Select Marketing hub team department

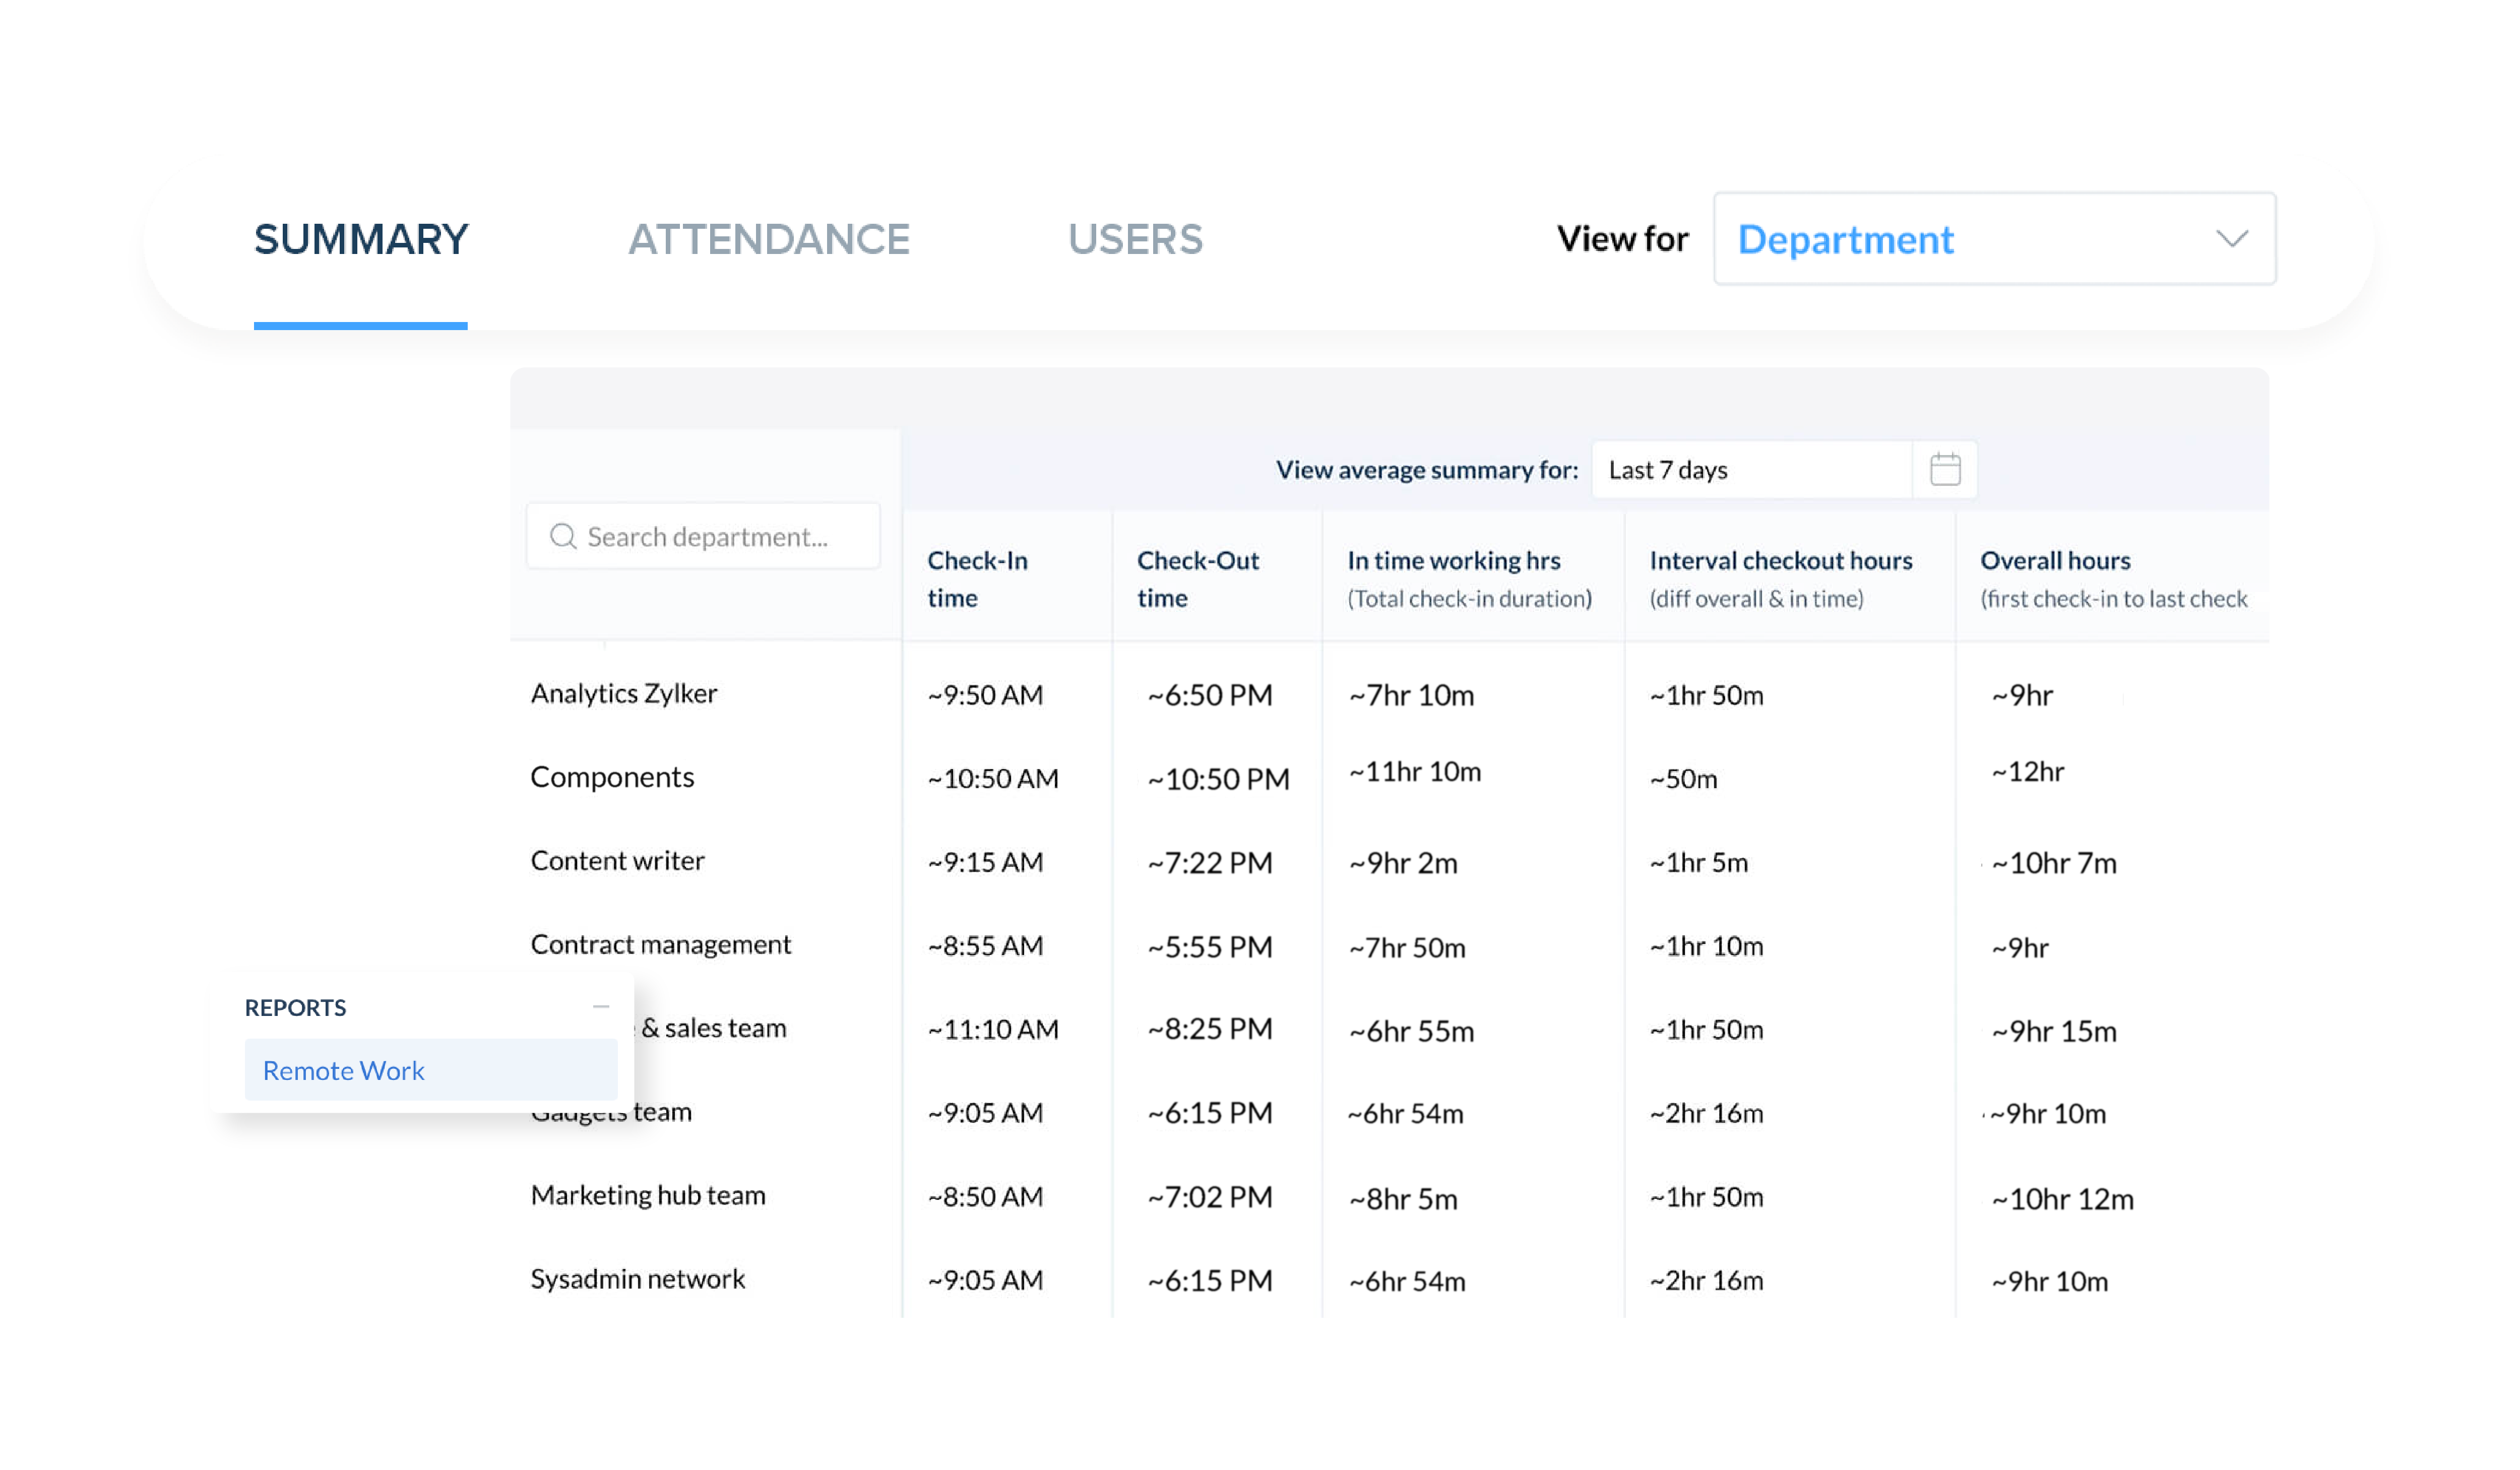click(647, 1195)
